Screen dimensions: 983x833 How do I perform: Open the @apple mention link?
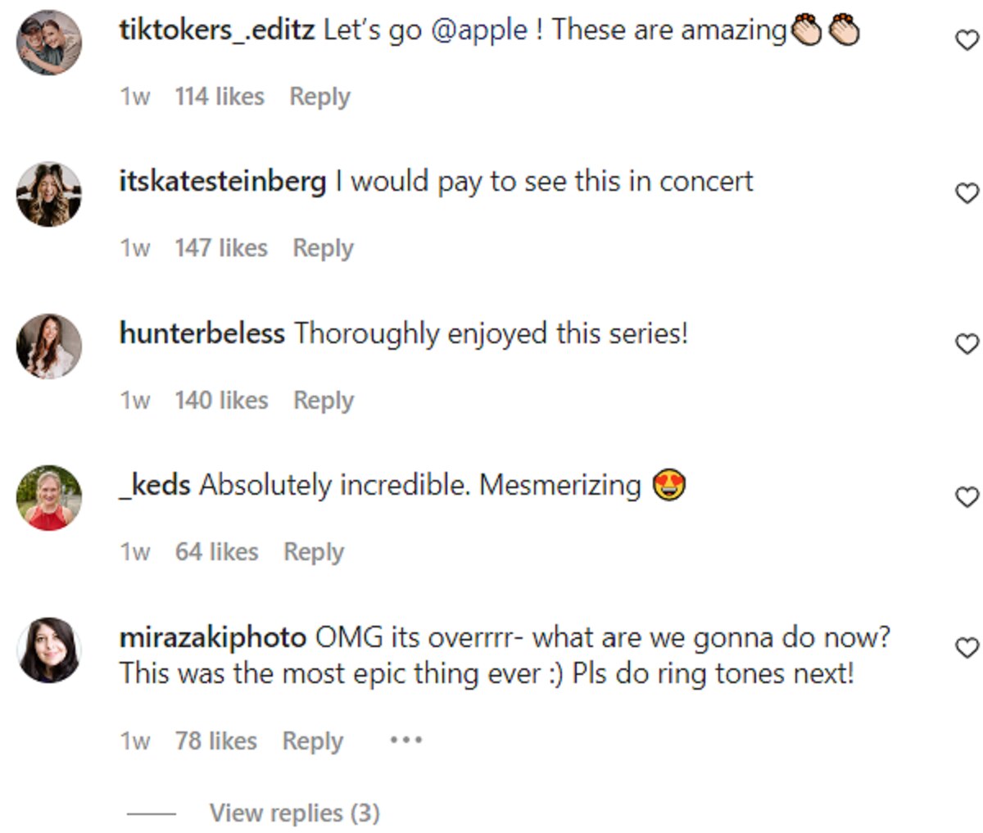(x=478, y=30)
